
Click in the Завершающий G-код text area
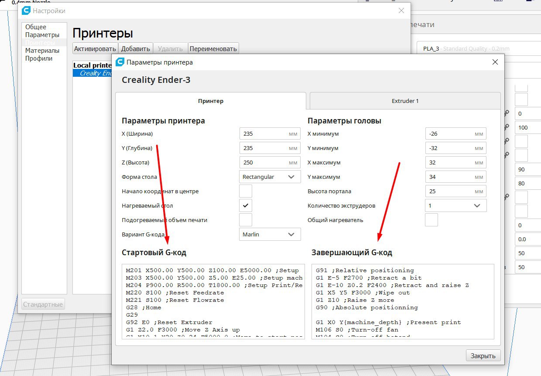point(403,301)
